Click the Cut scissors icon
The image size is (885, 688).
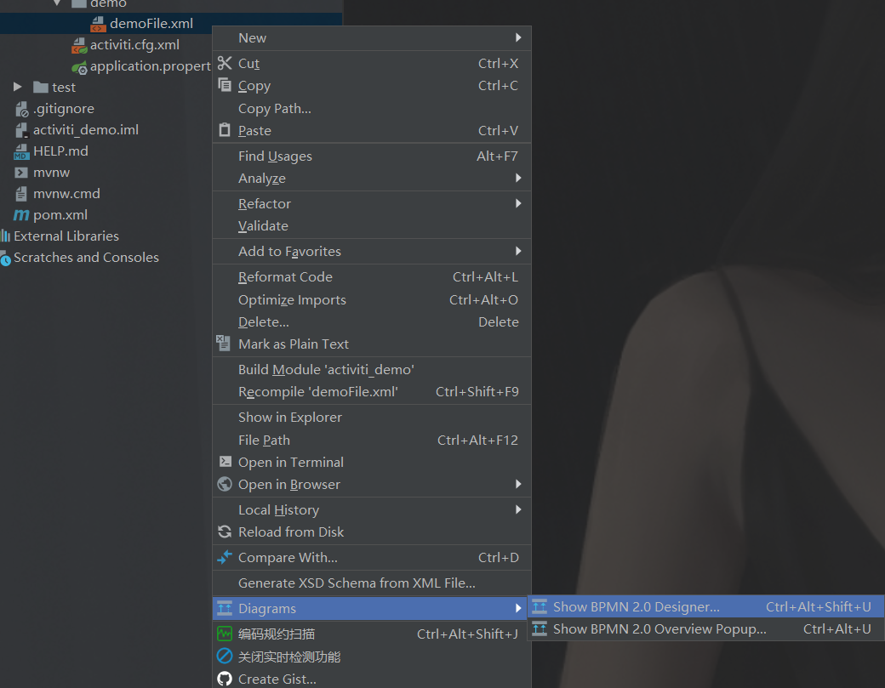[225, 63]
